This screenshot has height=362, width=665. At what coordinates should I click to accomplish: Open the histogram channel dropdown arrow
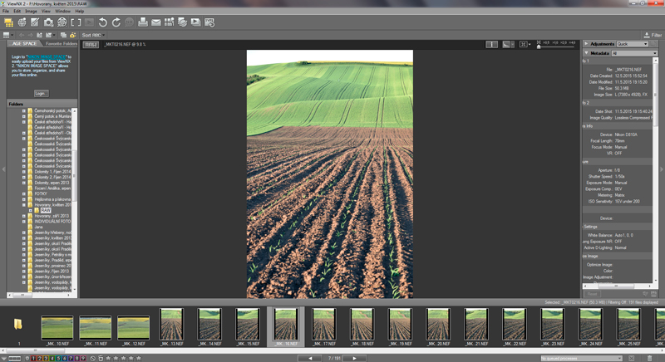point(512,44)
